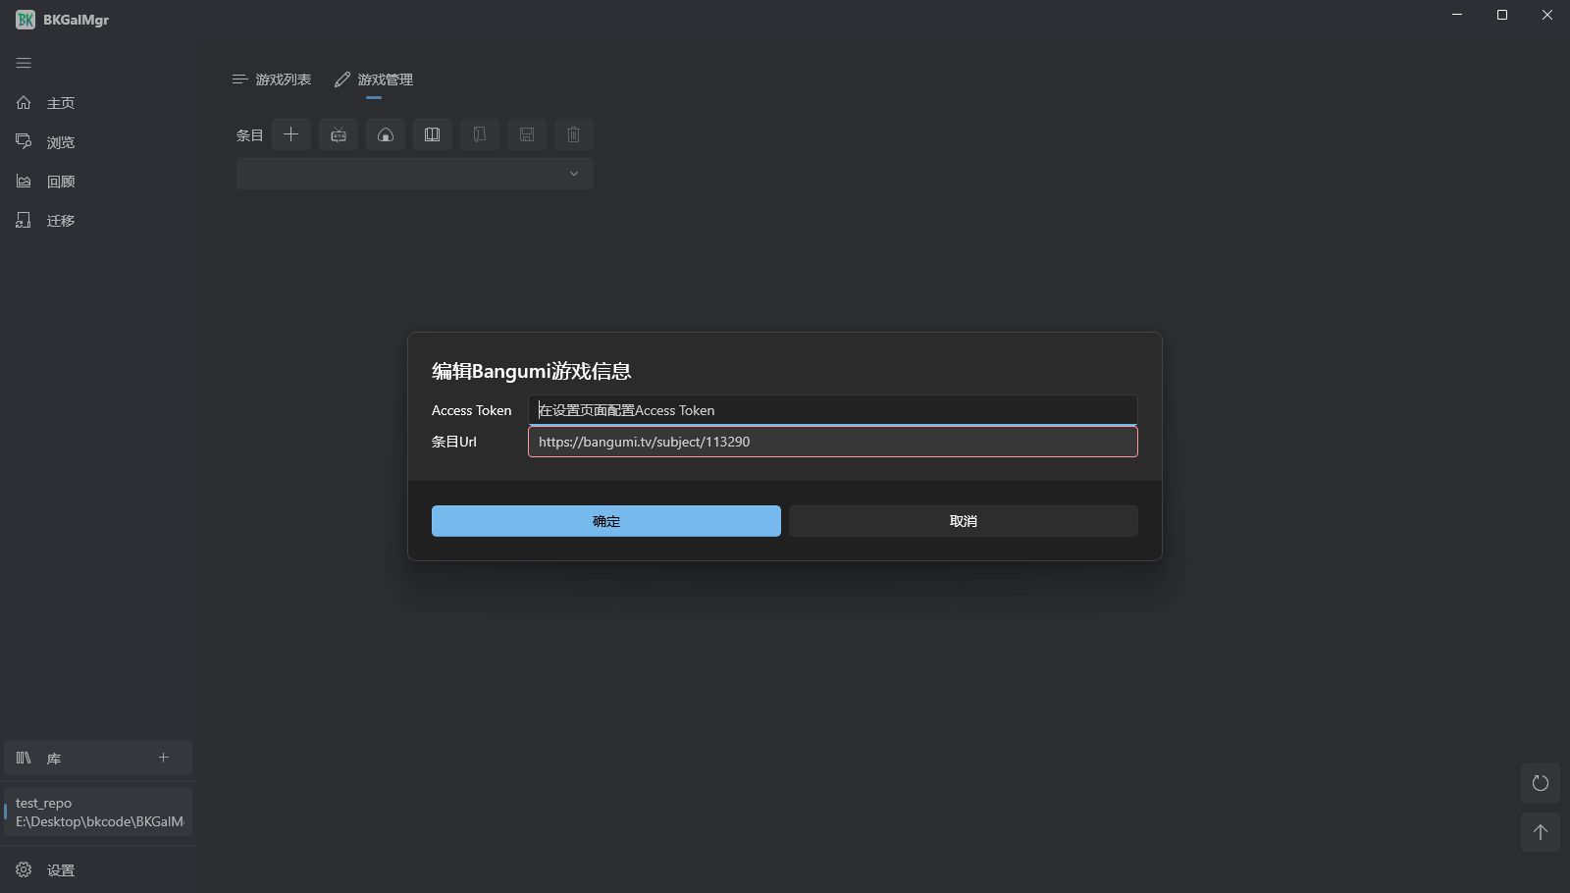Image resolution: width=1570 pixels, height=893 pixels.
Task: Open 设置 in the sidebar
Action: tap(59, 869)
